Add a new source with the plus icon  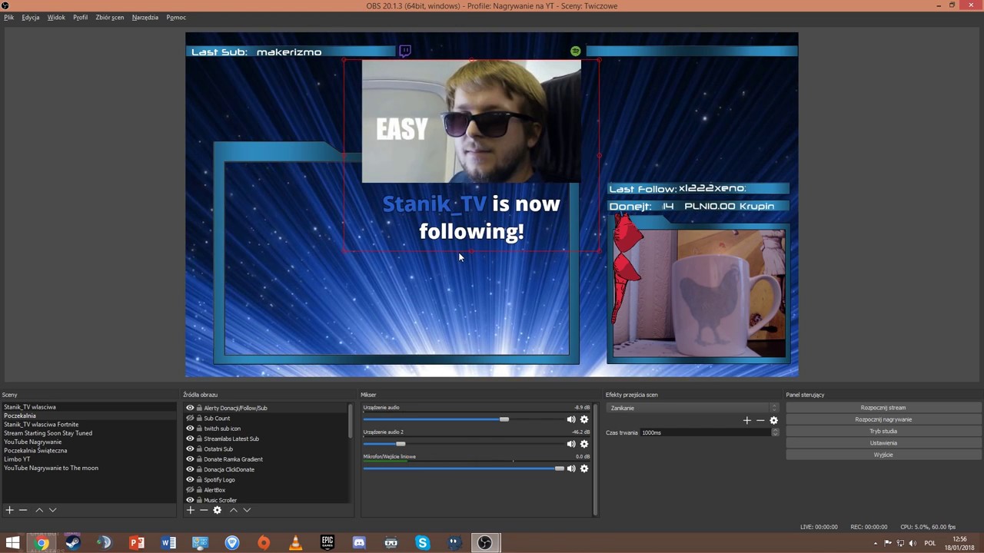190,510
